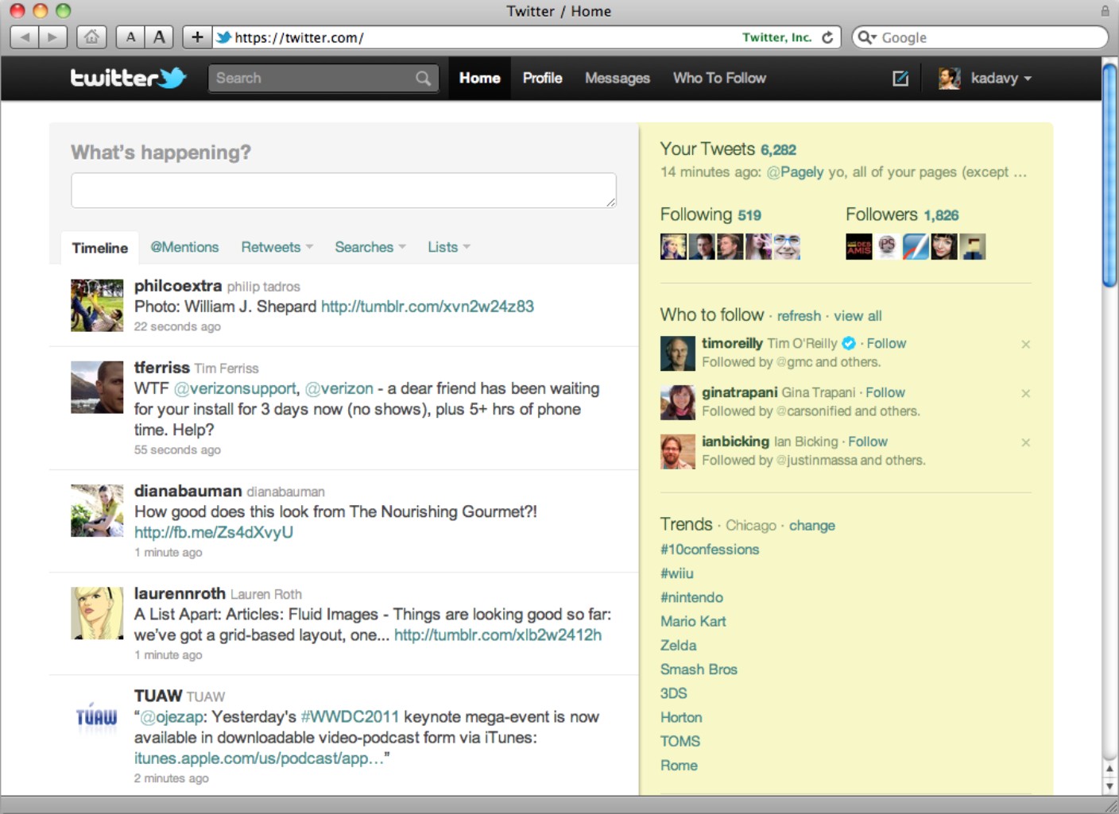Screen dimensions: 1119x814
Task: Increase text size with large A button
Action: [160, 37]
